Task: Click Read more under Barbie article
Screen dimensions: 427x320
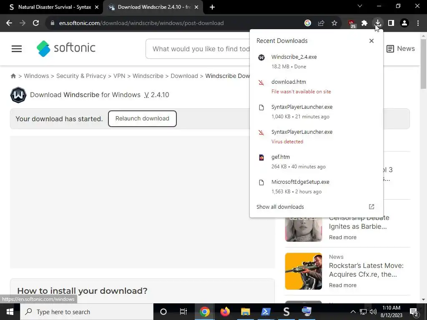Action: (343, 237)
